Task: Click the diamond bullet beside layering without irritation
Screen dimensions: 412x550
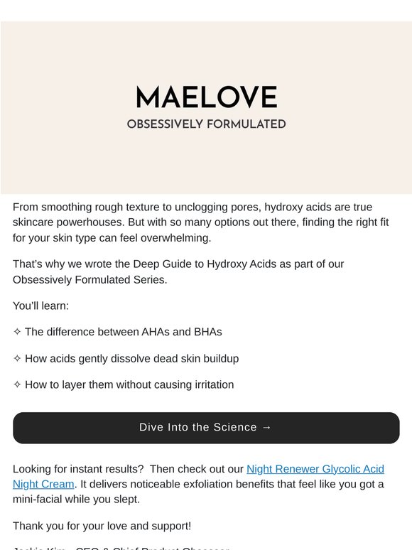Action: point(17,384)
